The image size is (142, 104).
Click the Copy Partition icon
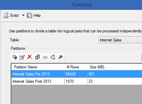point(37,57)
